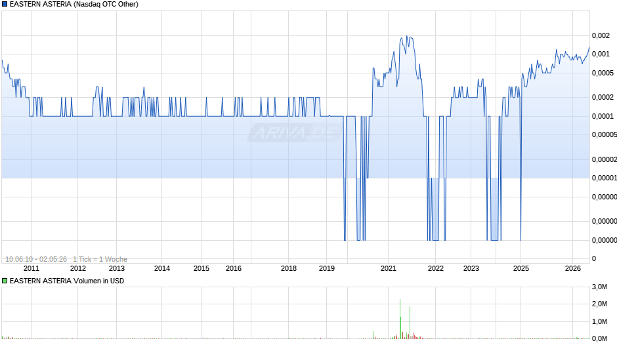
Task: Click the 2016 year label
Action: pos(233,268)
